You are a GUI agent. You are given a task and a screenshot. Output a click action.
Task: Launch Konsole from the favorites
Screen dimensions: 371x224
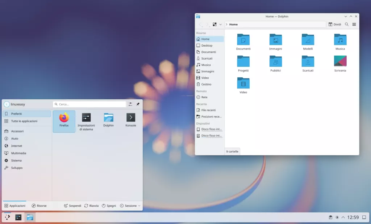[130, 120]
